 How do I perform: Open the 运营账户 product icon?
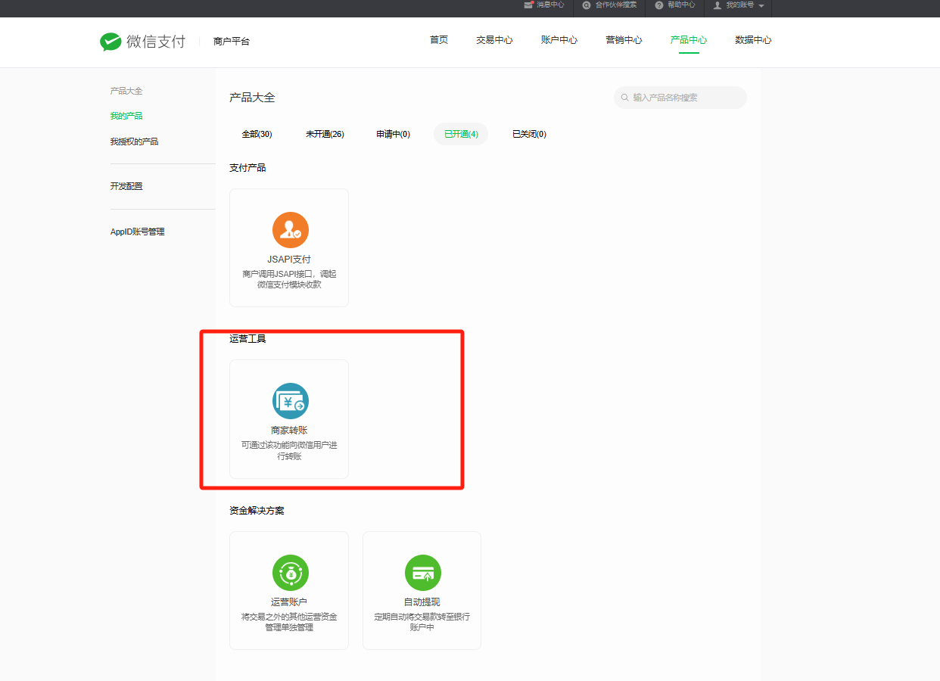click(x=291, y=573)
